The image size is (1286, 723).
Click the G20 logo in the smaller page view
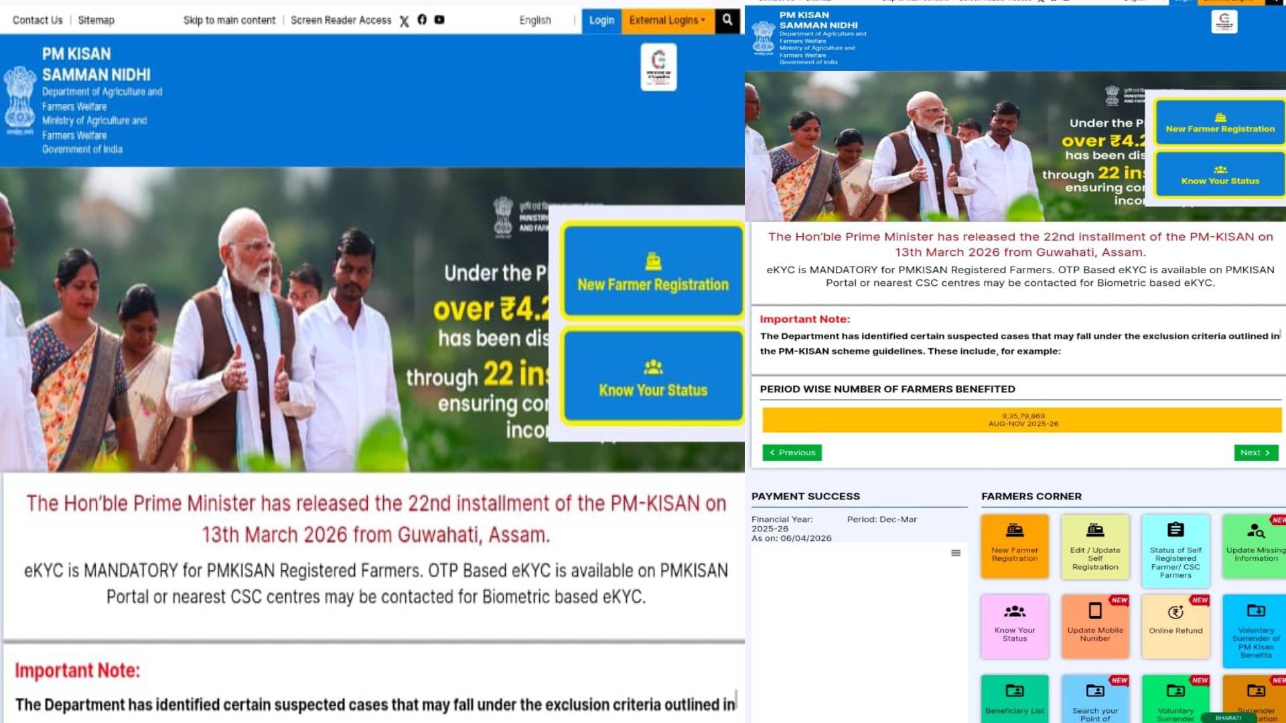pos(1224,21)
